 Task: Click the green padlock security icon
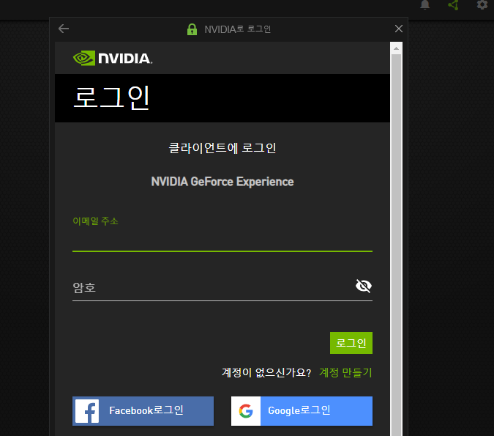tap(192, 29)
